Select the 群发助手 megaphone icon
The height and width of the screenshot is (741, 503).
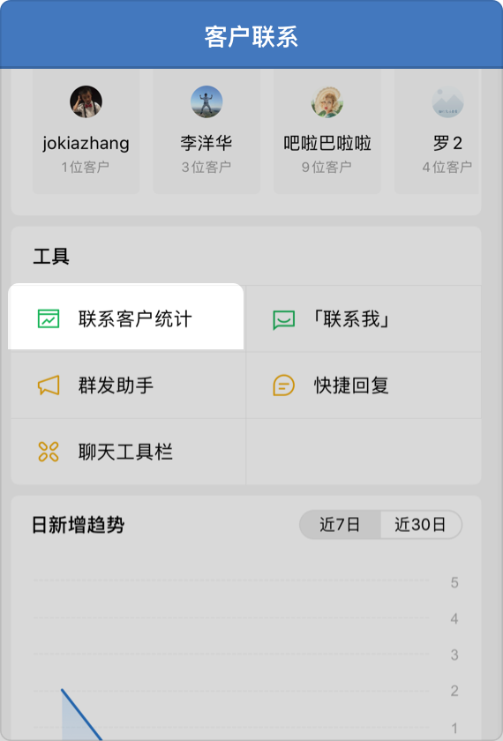[x=49, y=385]
